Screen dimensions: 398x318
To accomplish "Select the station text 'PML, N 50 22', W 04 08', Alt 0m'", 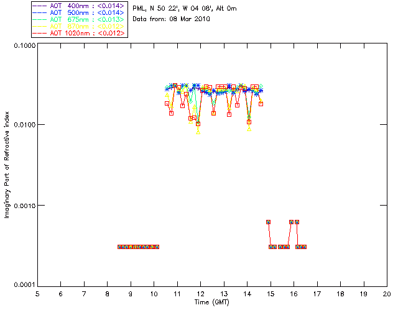I will click(x=185, y=9).
